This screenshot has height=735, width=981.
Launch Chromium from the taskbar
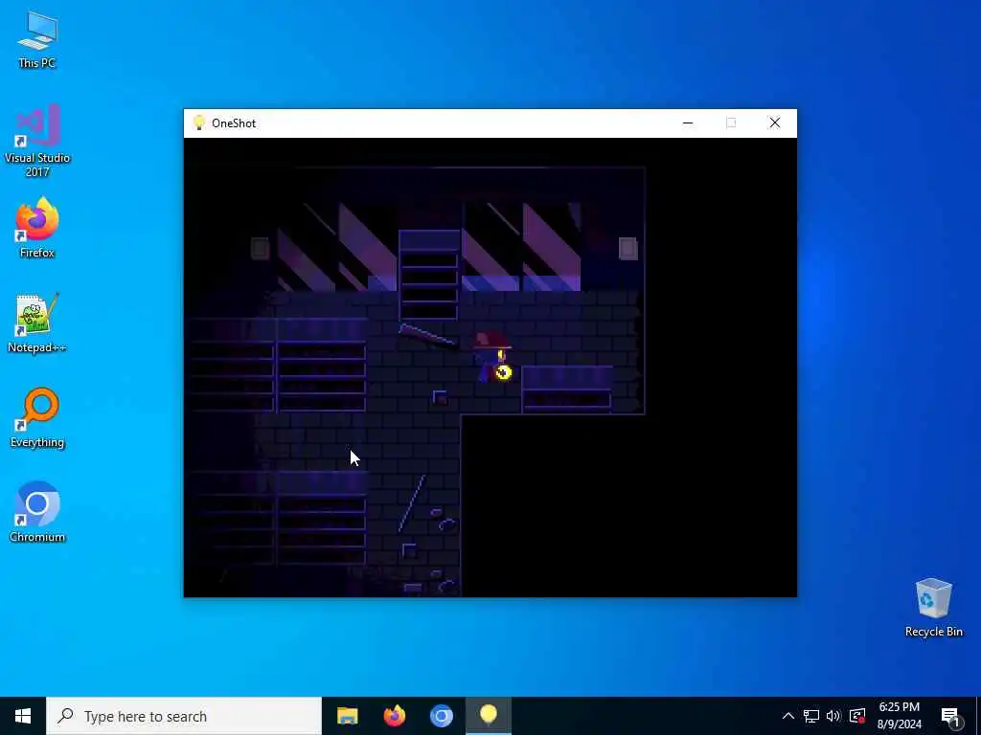[441, 716]
